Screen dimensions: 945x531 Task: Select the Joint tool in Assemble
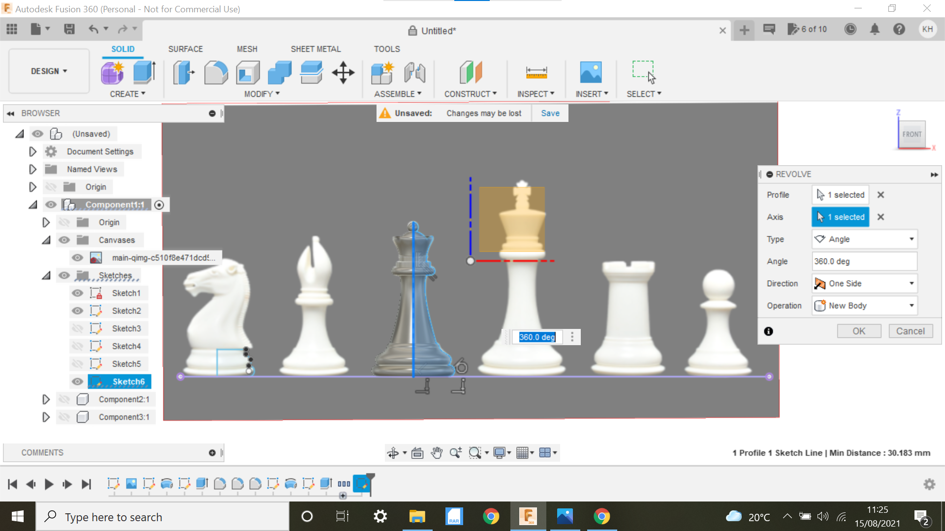click(415, 72)
